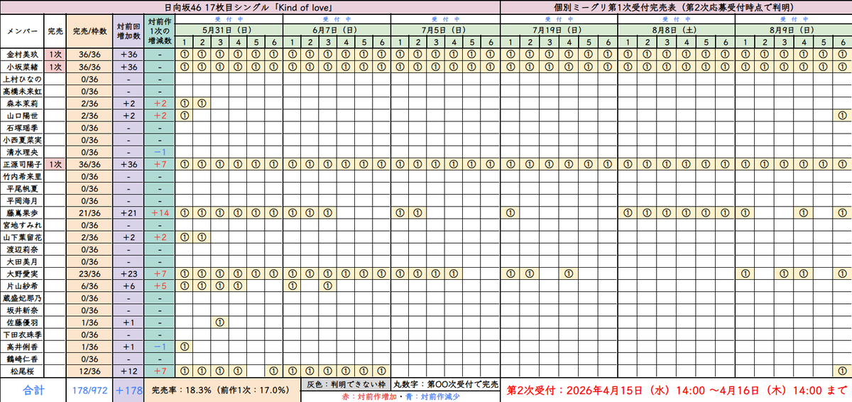
Task: Click the red 第2次受付 deadline notice
Action: point(676,389)
